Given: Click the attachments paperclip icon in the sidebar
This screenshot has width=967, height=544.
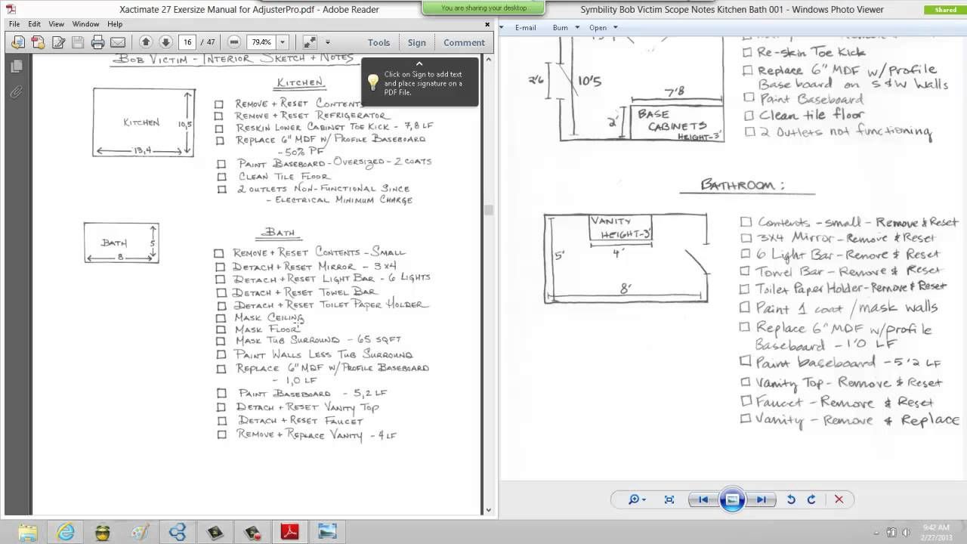Looking at the screenshot, I should [x=16, y=92].
